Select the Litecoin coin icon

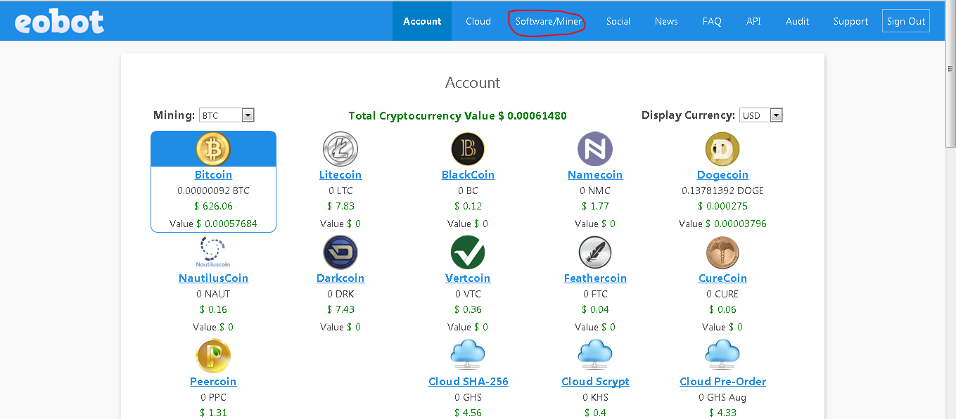[x=340, y=149]
